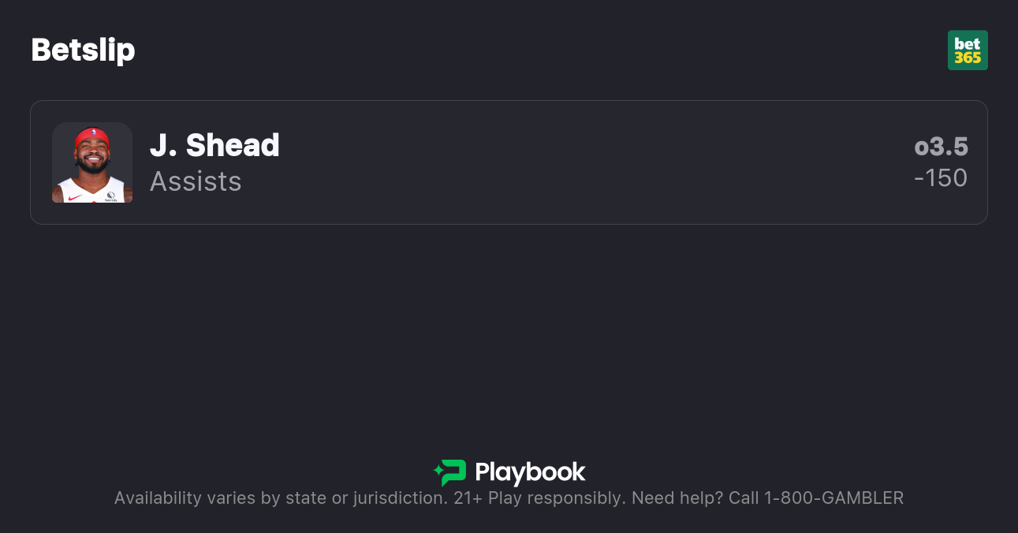
Task: Click the Playbook wordmark text
Action: coord(530,472)
